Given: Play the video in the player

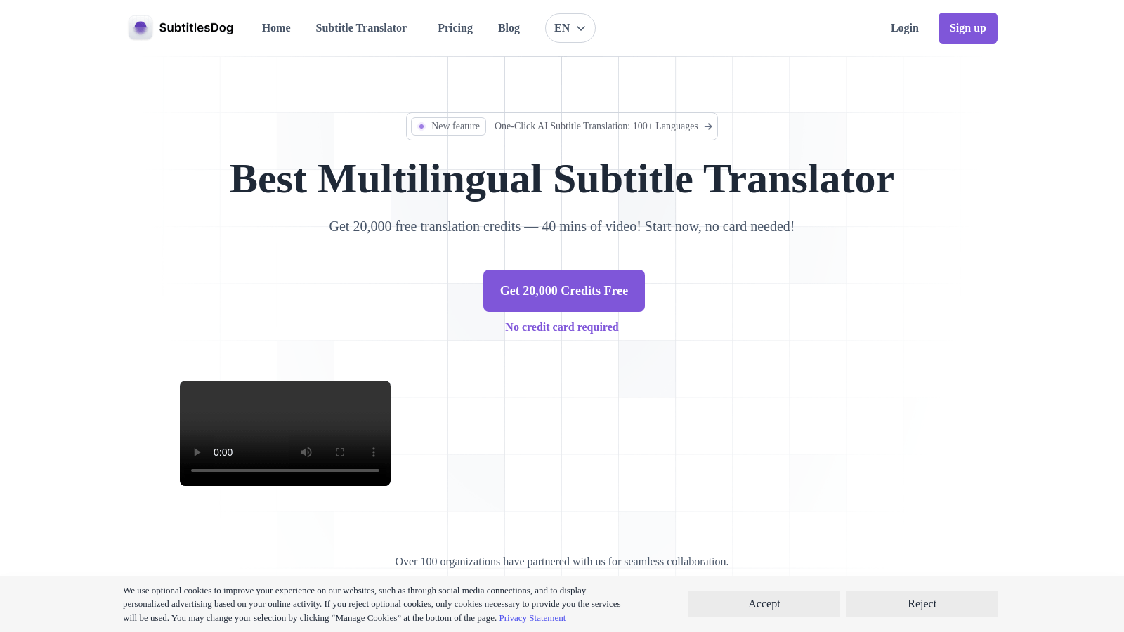Looking at the screenshot, I should tap(197, 452).
